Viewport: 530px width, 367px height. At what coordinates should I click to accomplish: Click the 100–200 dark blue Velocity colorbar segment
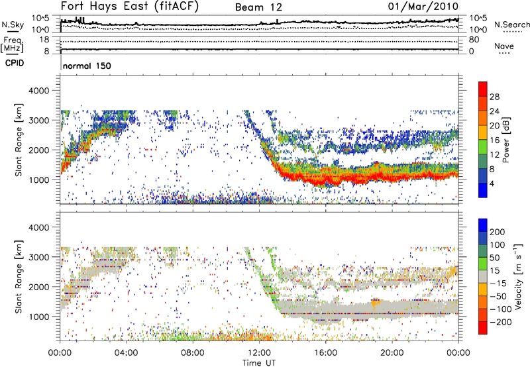point(483,238)
